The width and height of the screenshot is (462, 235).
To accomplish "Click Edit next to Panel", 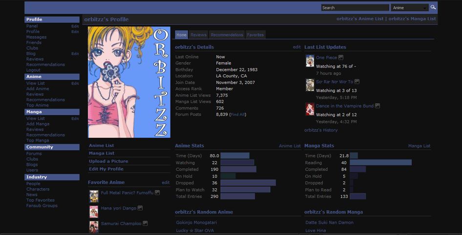I will pos(75,26).
